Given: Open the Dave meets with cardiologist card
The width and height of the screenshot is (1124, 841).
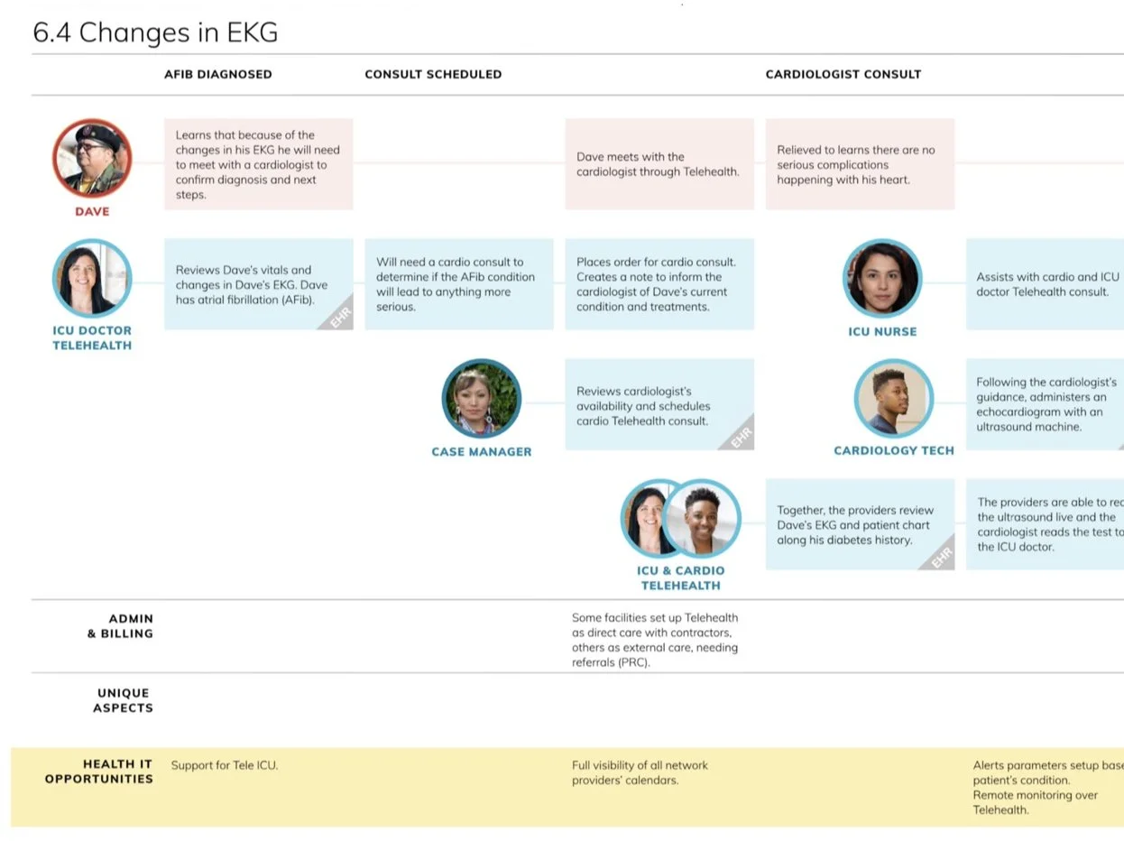Looking at the screenshot, I should pyautogui.click(x=659, y=164).
